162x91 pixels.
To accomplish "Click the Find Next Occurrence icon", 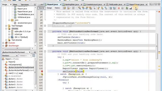I will point(87,8).
